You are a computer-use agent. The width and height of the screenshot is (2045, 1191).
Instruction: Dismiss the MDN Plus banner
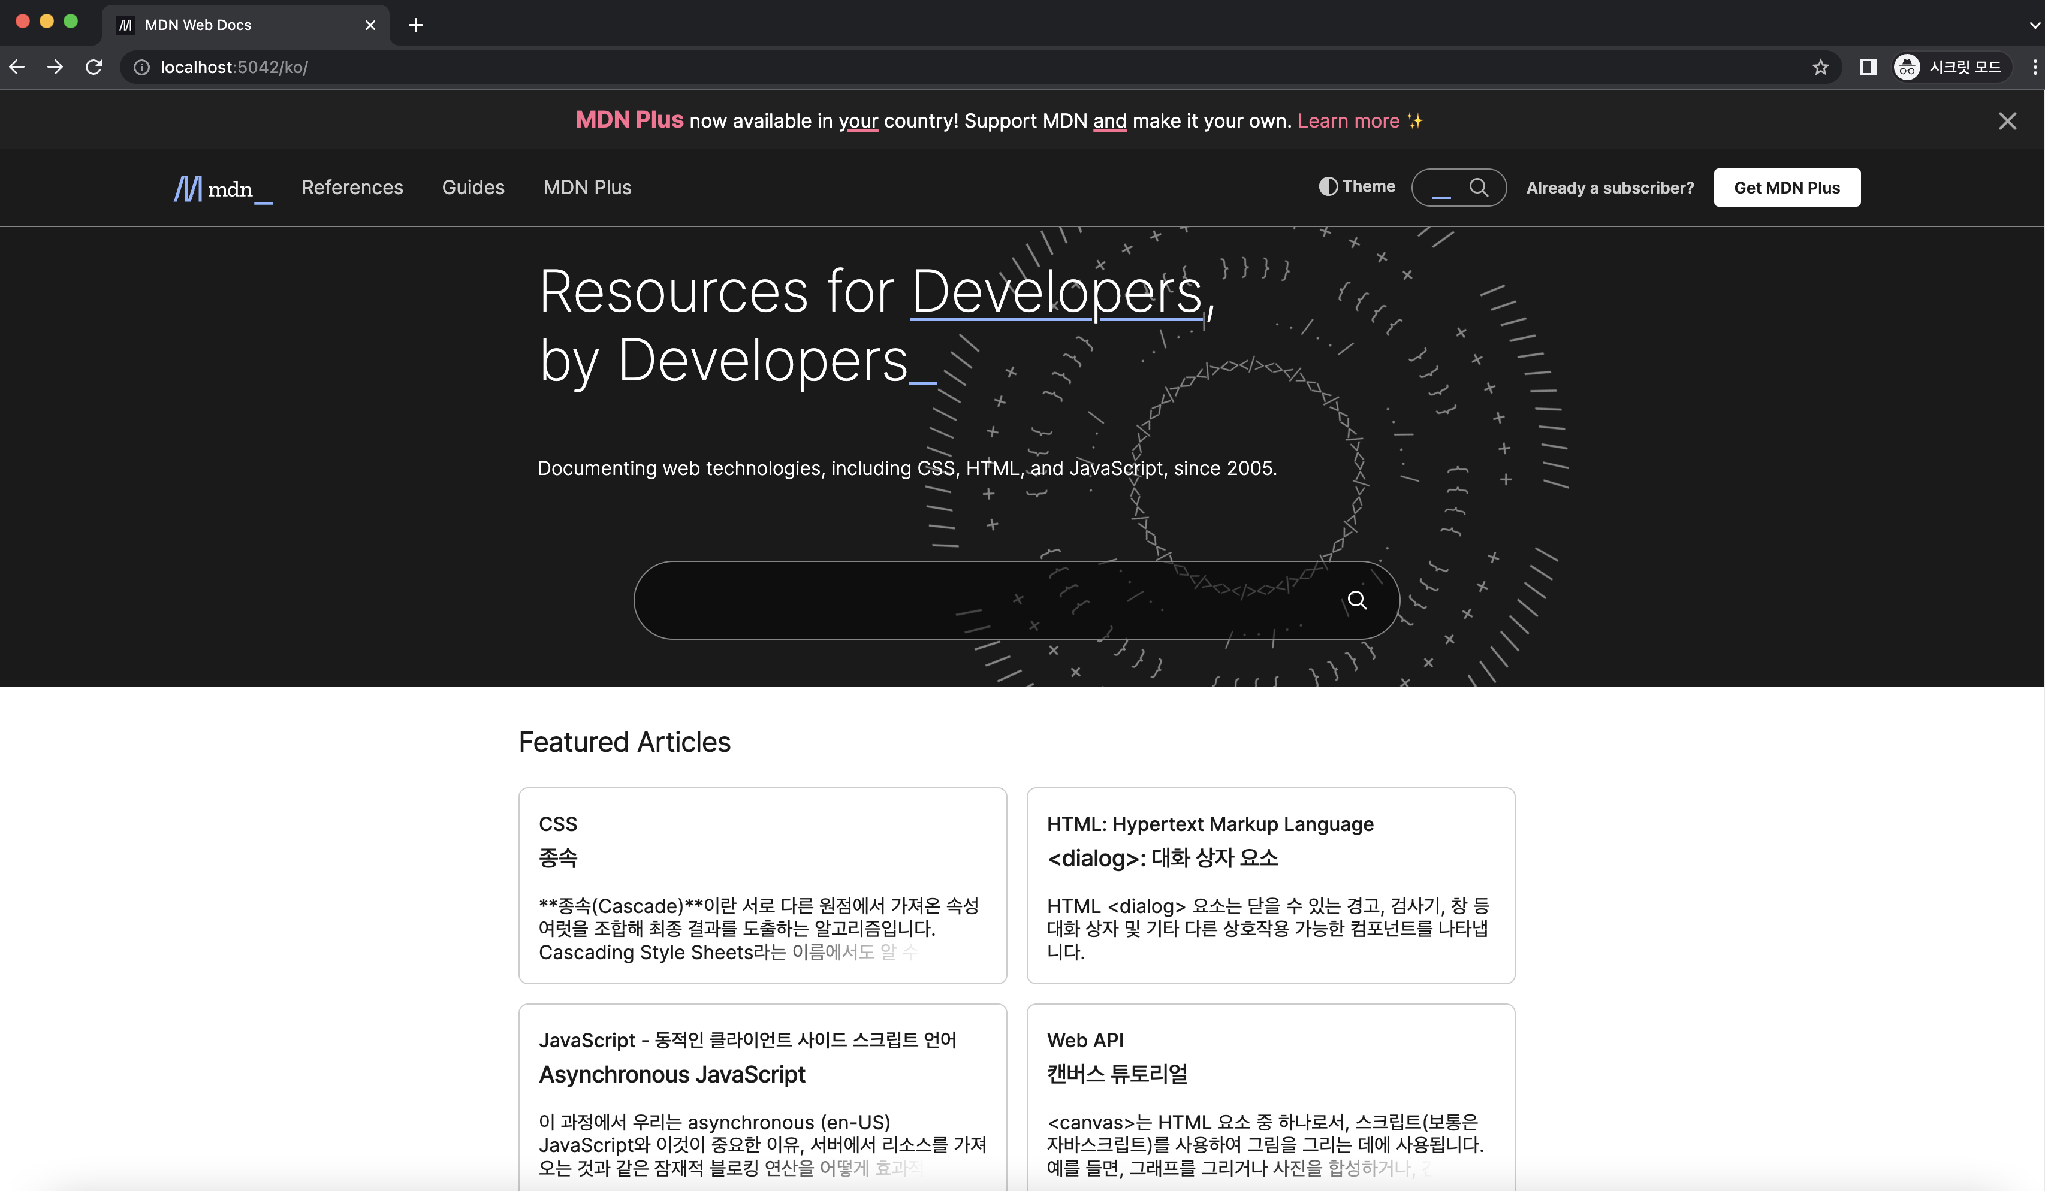[2007, 121]
